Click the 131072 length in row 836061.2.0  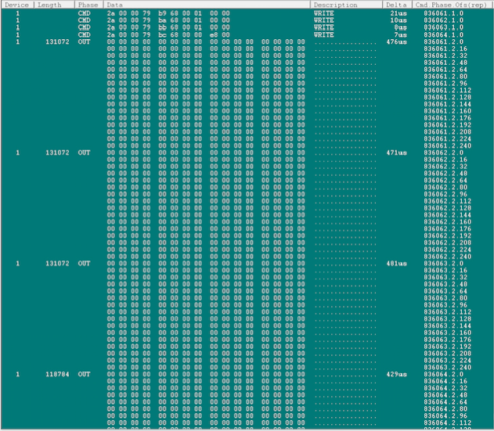pyautogui.click(x=57, y=41)
